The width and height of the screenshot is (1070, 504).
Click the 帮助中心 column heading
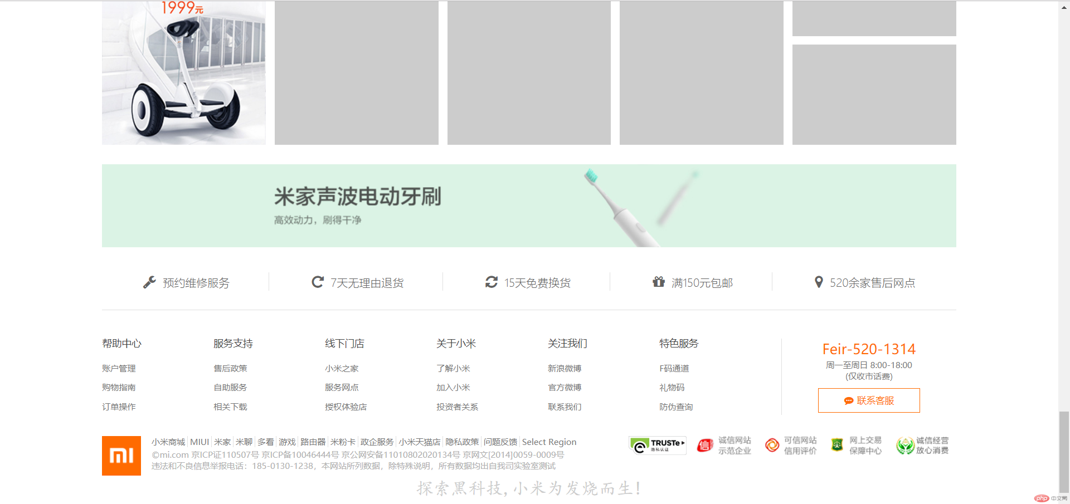click(121, 343)
